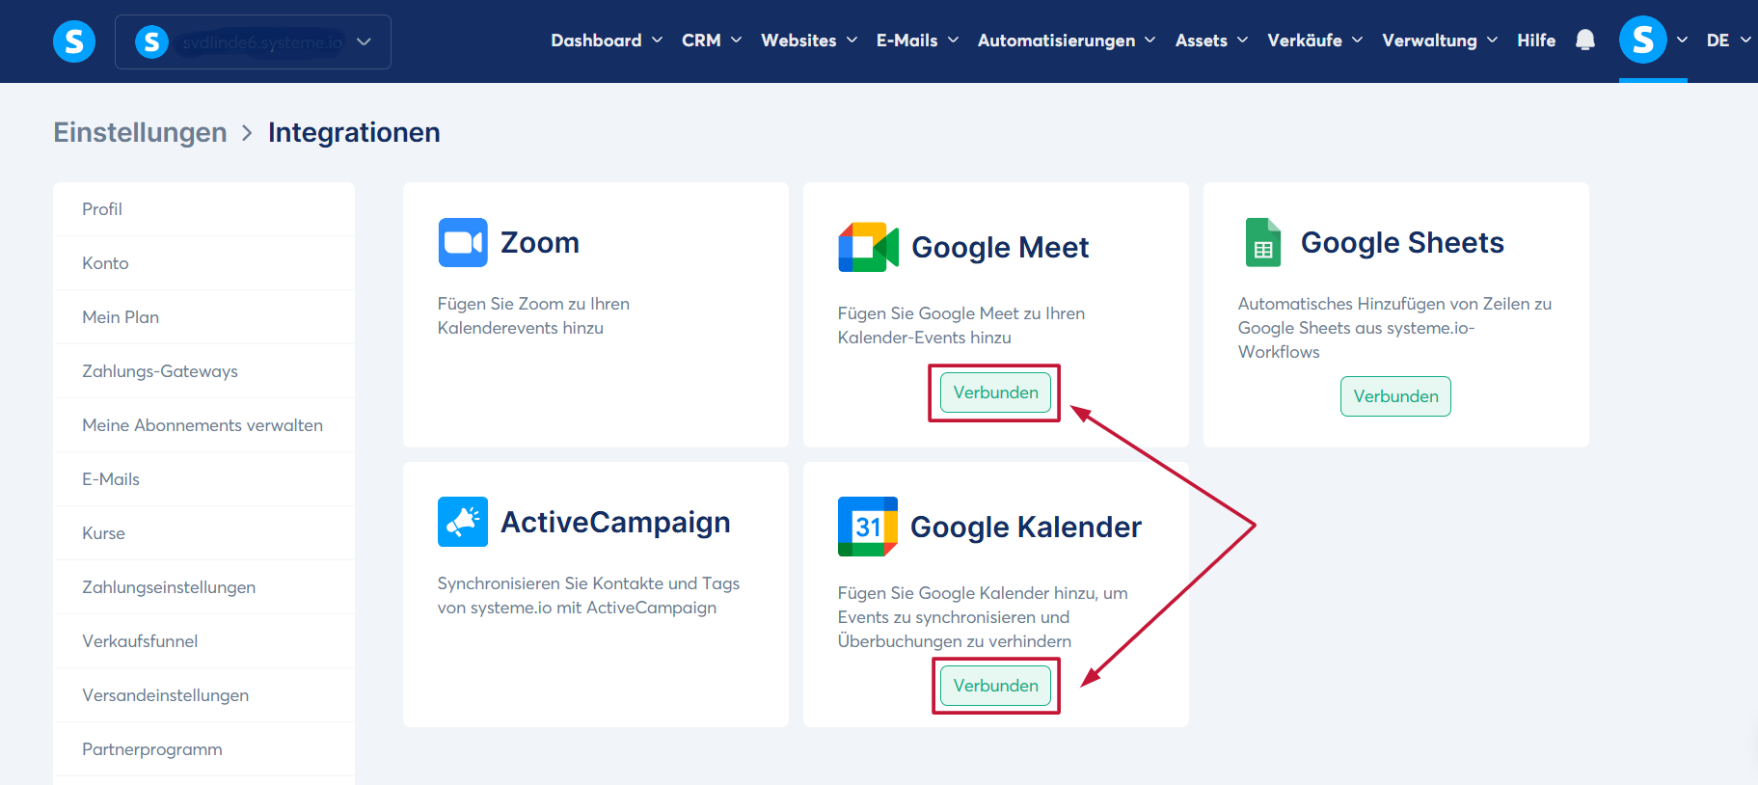Screen dimensions: 1758x785
Task: Select Mein Plan in sidebar
Action: pyautogui.click(x=203, y=317)
